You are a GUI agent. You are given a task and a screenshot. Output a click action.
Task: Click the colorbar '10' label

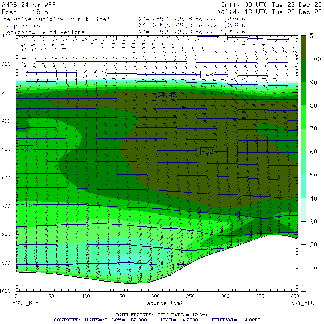pyautogui.click(x=314, y=268)
